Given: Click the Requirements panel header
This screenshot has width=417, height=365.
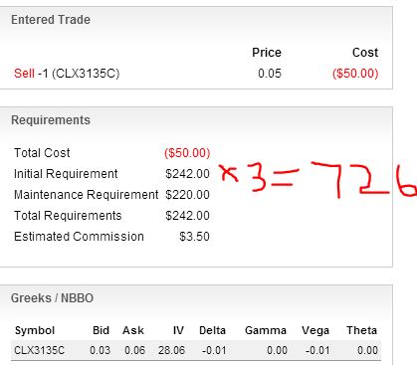Looking at the screenshot, I should 51,120.
